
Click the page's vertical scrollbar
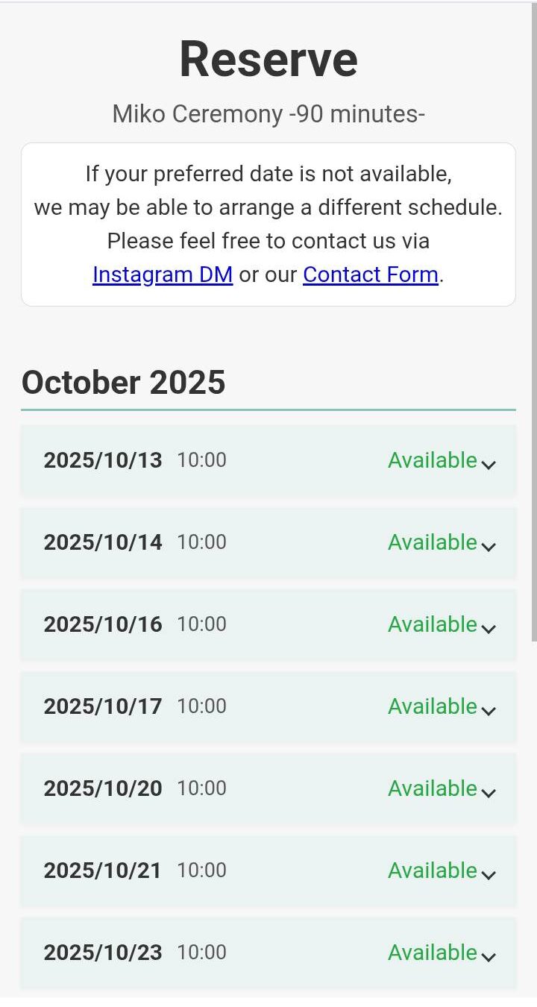[533, 321]
